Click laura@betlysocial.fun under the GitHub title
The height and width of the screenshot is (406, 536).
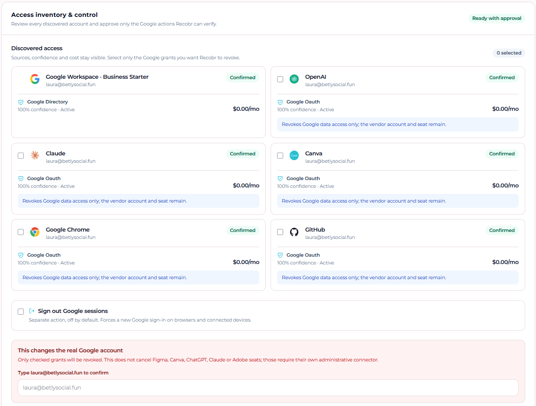pyautogui.click(x=330, y=237)
